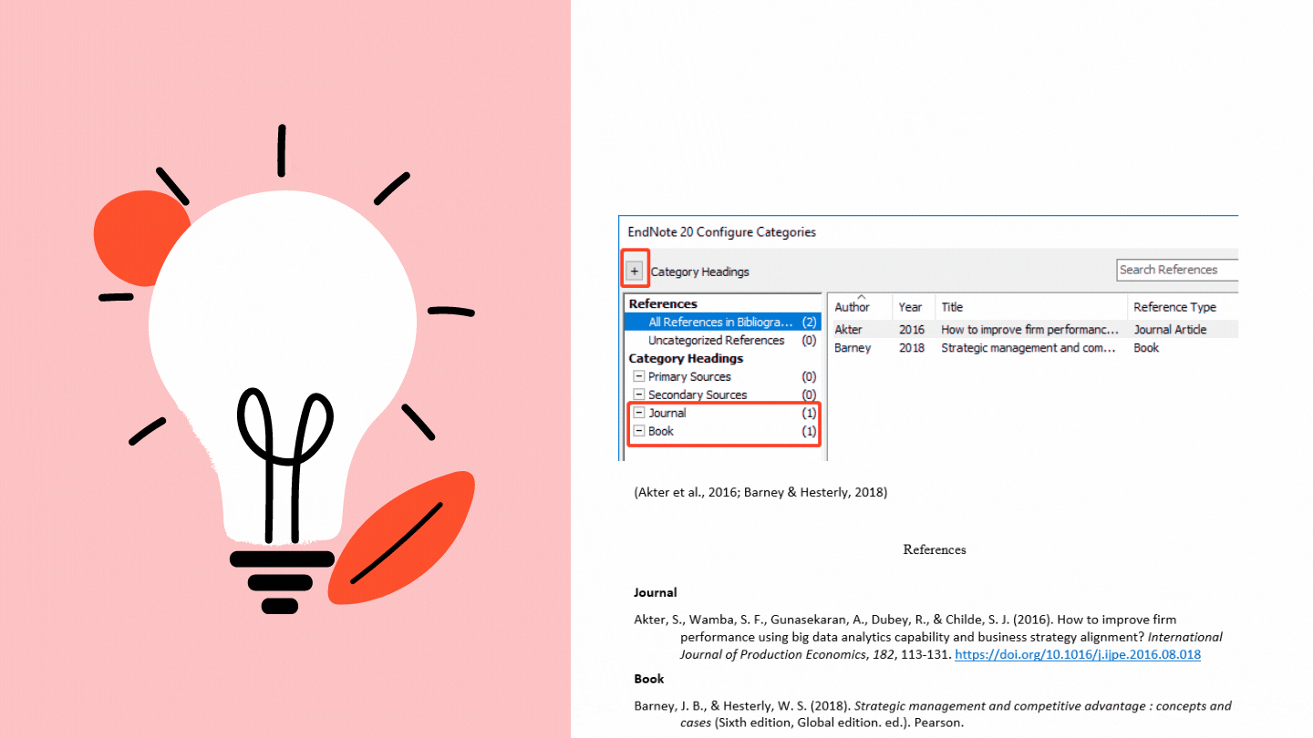Click the minus icon beside the Journal category
The image size is (1313, 738).
[638, 413]
